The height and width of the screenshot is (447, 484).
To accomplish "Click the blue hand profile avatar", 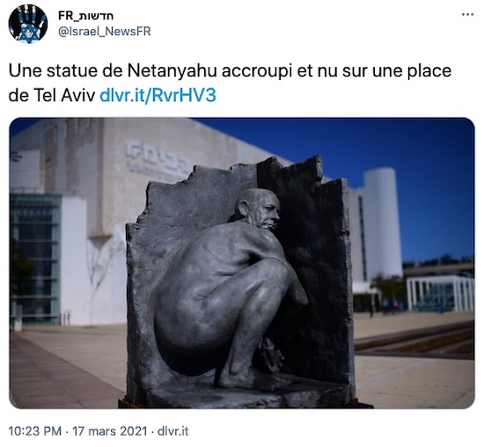I will coord(28,24).
